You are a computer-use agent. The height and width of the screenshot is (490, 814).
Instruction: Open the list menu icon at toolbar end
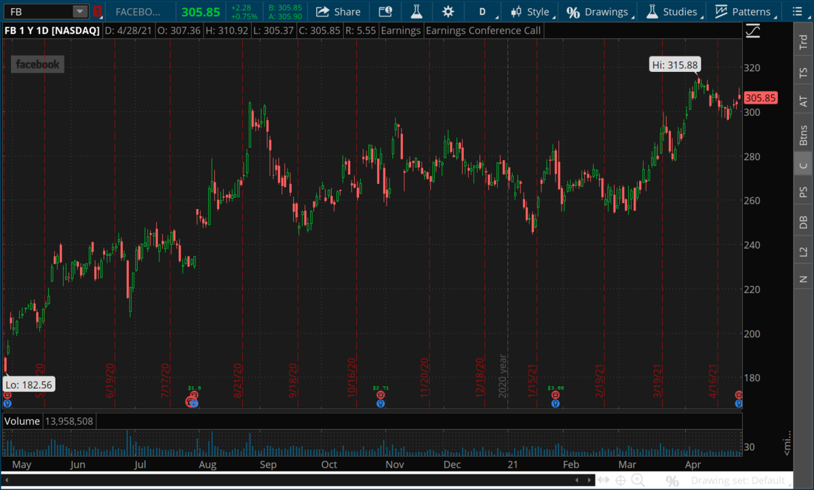point(796,12)
